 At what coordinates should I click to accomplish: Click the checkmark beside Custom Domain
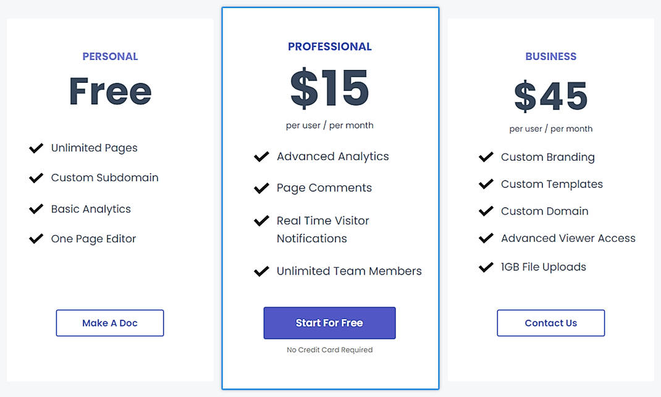point(486,211)
